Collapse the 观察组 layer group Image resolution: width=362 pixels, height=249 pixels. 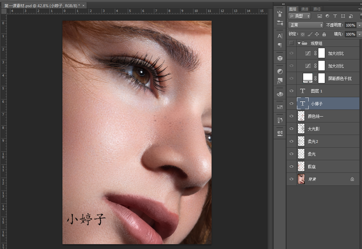pos(299,43)
